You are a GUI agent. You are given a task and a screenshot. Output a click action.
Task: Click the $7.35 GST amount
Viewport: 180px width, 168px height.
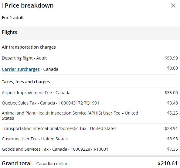pyautogui.click(x=172, y=149)
